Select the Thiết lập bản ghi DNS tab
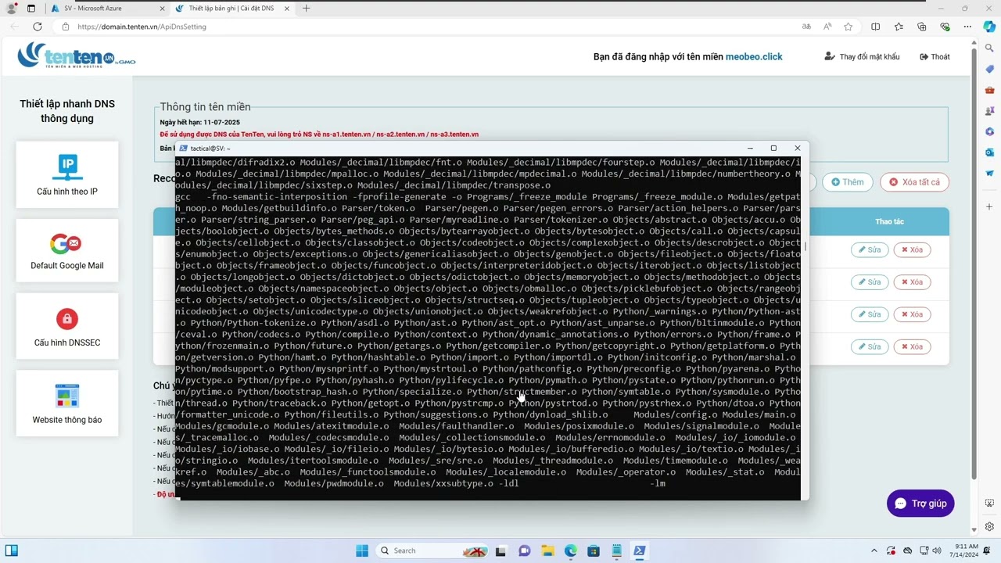This screenshot has height=563, width=1001. 231,9
